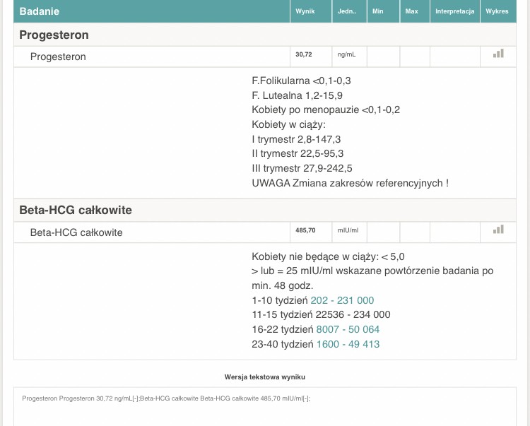
Task: Click the 1600 - 49 413 range link
Action: (x=348, y=344)
